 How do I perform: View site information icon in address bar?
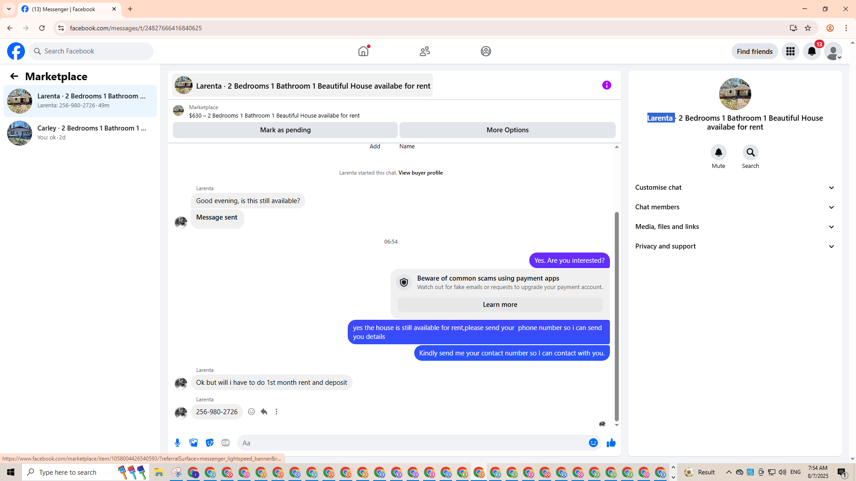[x=61, y=28]
